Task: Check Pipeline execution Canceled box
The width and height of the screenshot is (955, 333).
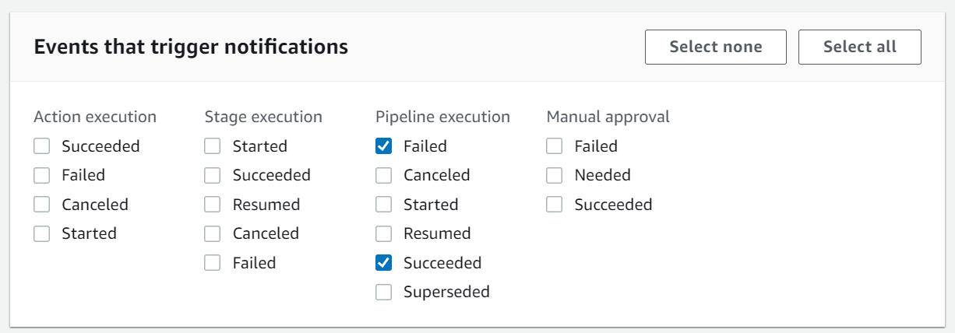Action: tap(383, 175)
